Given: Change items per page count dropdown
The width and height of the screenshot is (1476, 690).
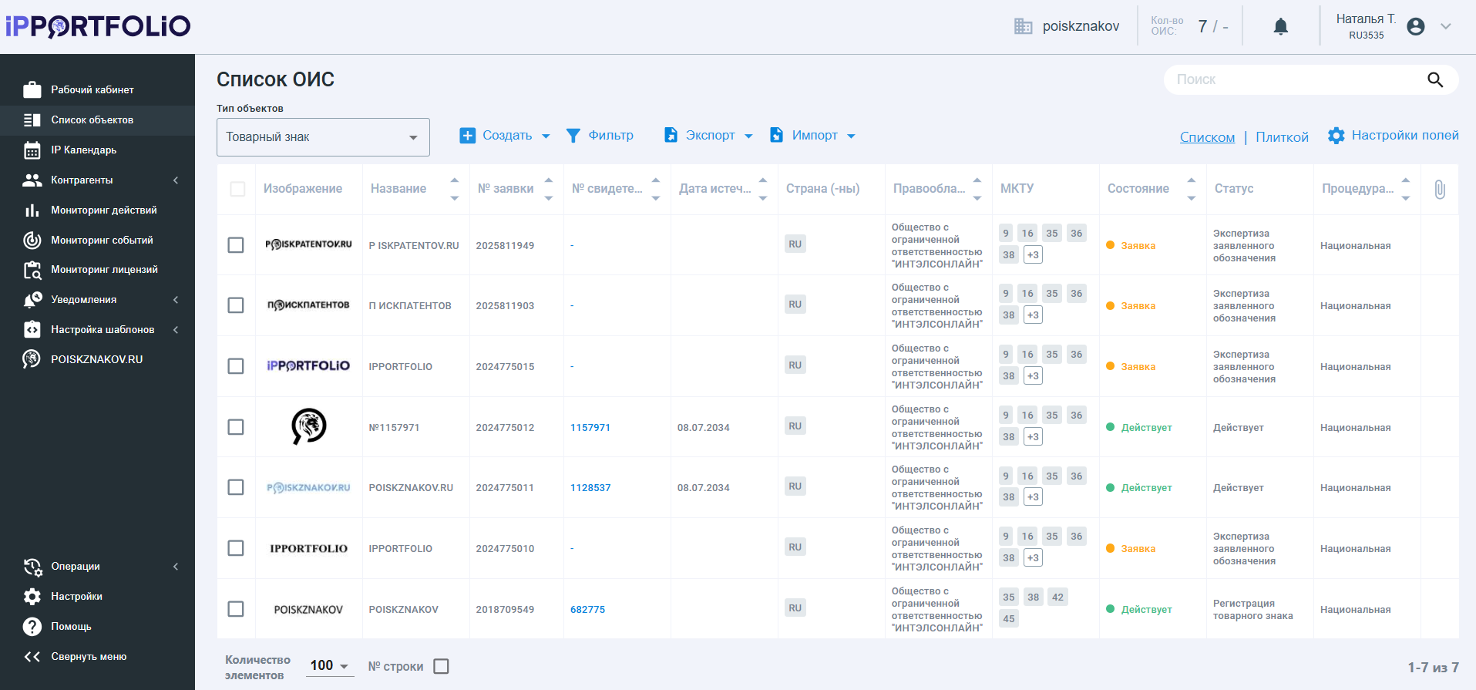Looking at the screenshot, I should [x=329, y=666].
